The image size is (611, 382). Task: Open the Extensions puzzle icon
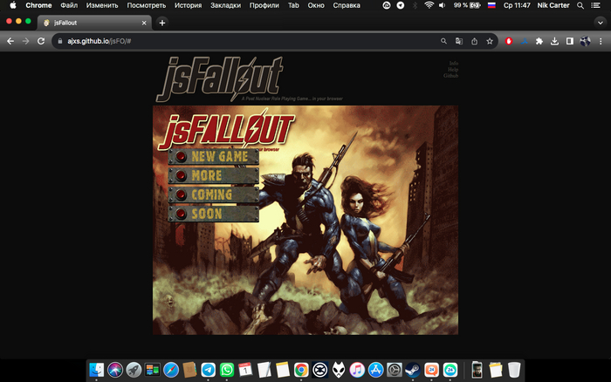point(539,41)
